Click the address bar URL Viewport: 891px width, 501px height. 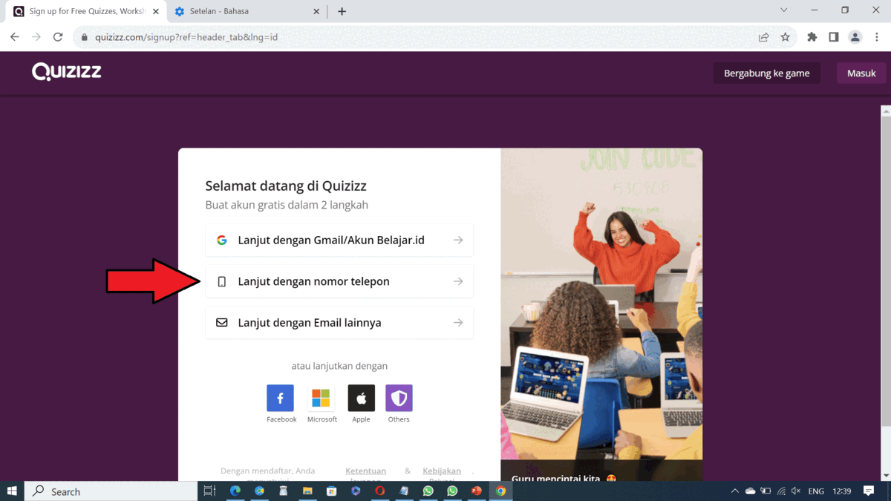pos(186,37)
